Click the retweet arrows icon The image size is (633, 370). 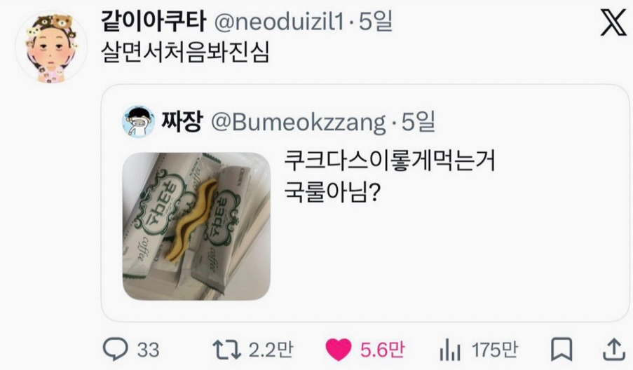226,350
